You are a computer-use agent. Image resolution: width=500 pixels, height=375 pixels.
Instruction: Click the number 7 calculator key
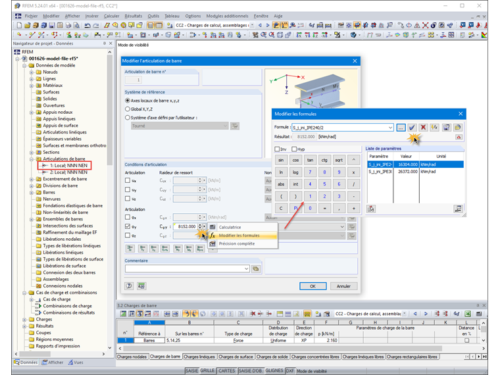point(310,172)
